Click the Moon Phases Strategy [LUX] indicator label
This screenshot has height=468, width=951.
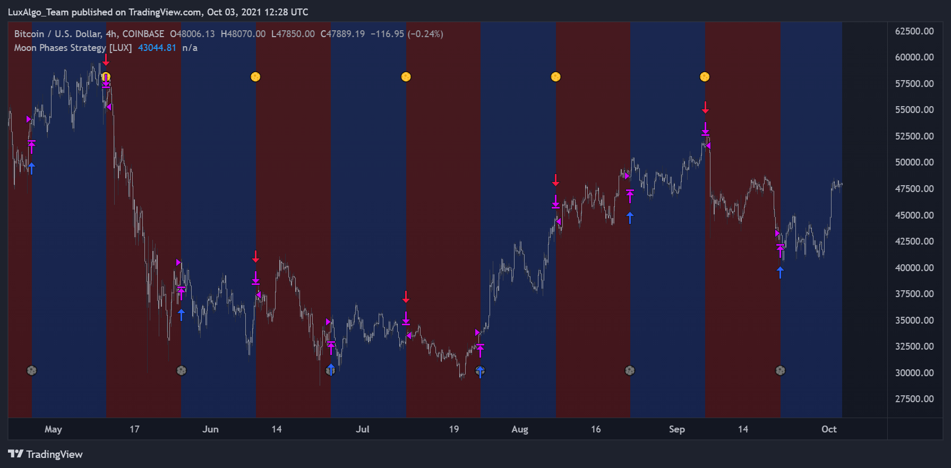click(73, 48)
